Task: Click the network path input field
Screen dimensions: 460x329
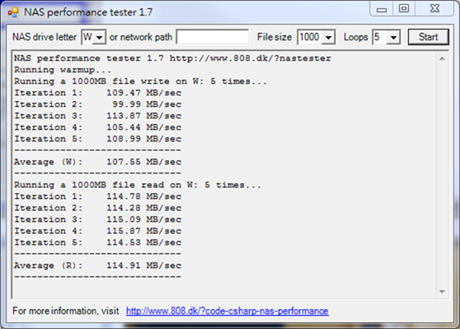Action: click(213, 37)
